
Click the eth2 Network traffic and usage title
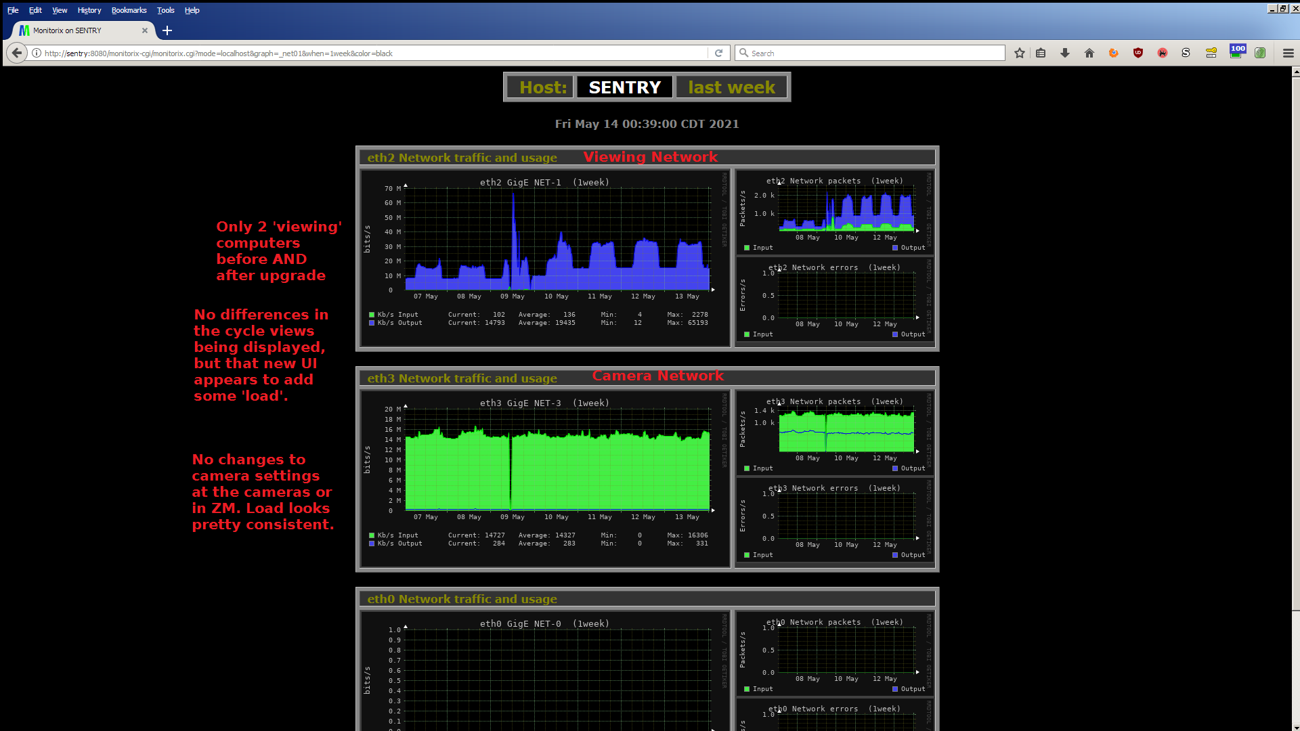462,158
